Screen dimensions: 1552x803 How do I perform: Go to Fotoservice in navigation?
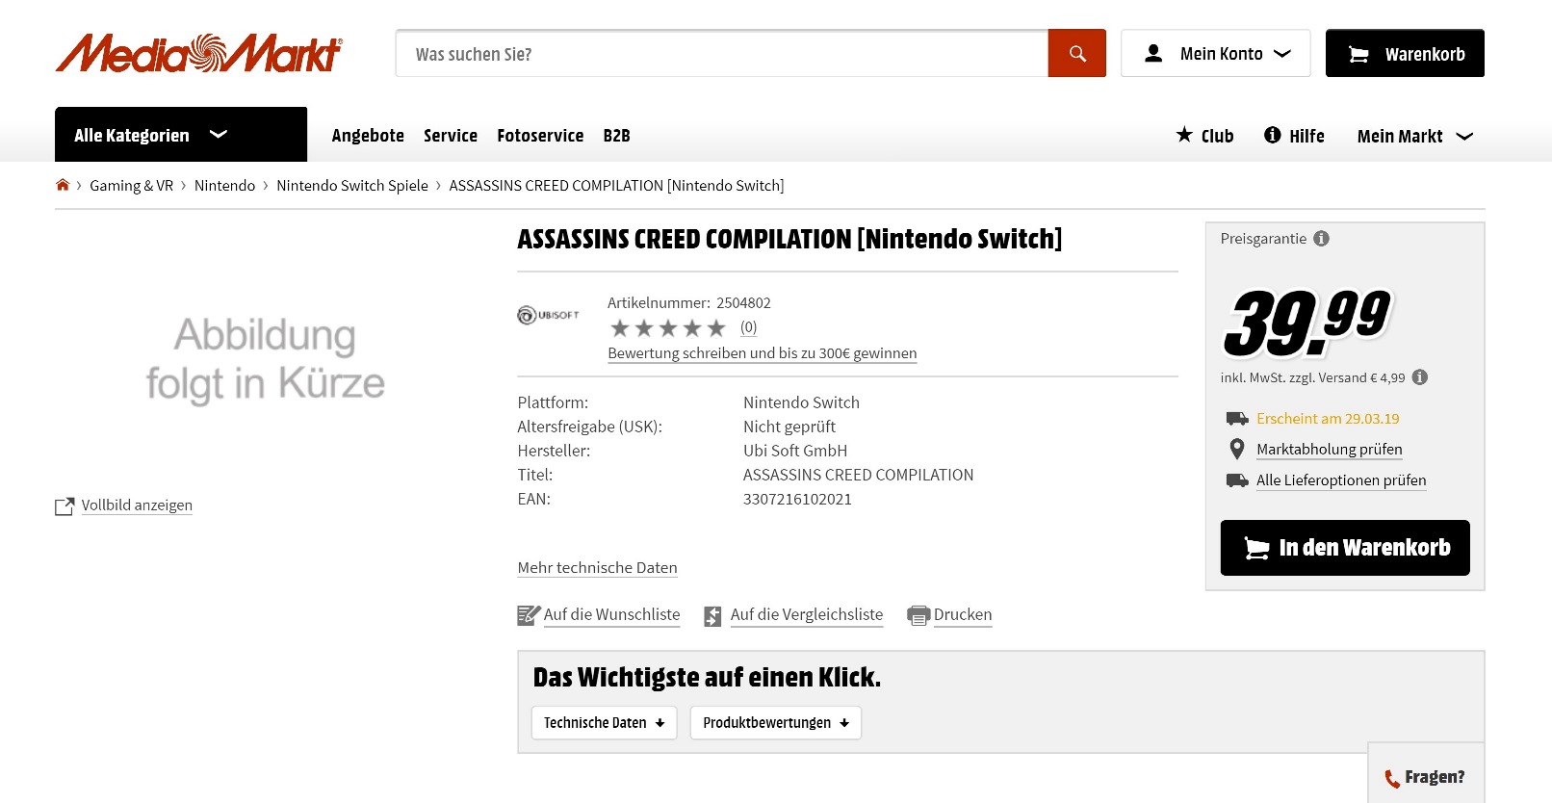540,136
